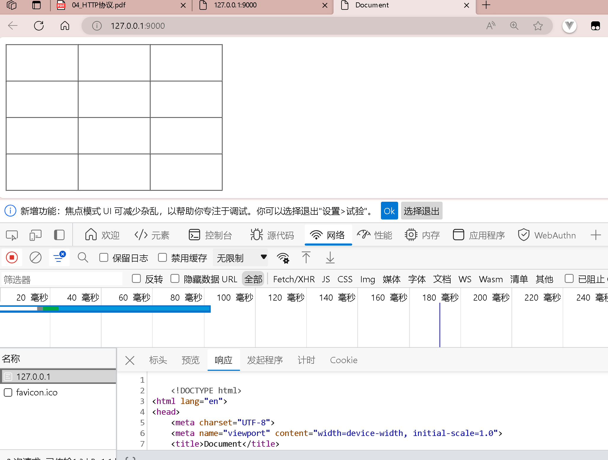Image resolution: width=608 pixels, height=460 pixels.
Task: Filter requests by Fetch/XHR
Action: pos(294,279)
